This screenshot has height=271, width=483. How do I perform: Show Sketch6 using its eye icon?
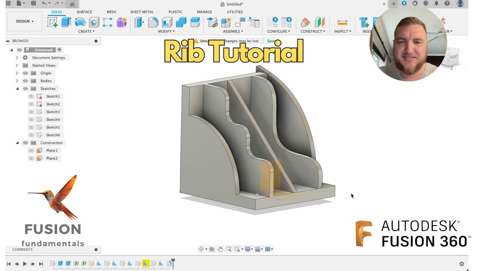[x=31, y=135]
